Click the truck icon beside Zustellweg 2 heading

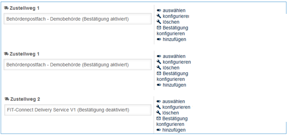click(x=7, y=99)
